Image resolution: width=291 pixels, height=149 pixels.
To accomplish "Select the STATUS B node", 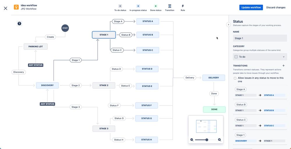I will [x=148, y=35].
